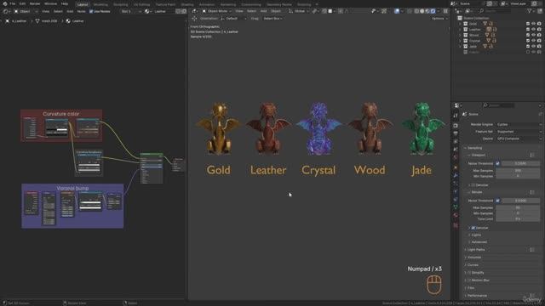
Task: Open the Device GPU Compute dropdown
Action: click(519, 139)
